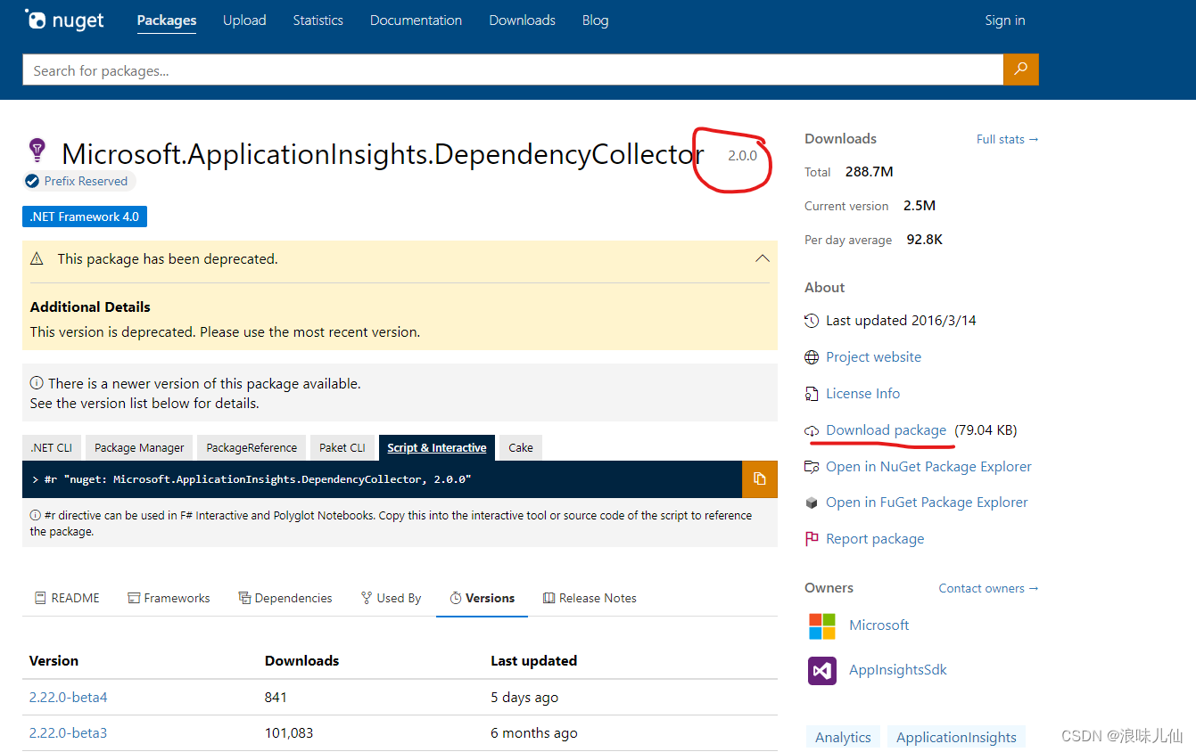Click the NuGet Package Explorer icon
The width and height of the screenshot is (1196, 752).
tap(812, 467)
